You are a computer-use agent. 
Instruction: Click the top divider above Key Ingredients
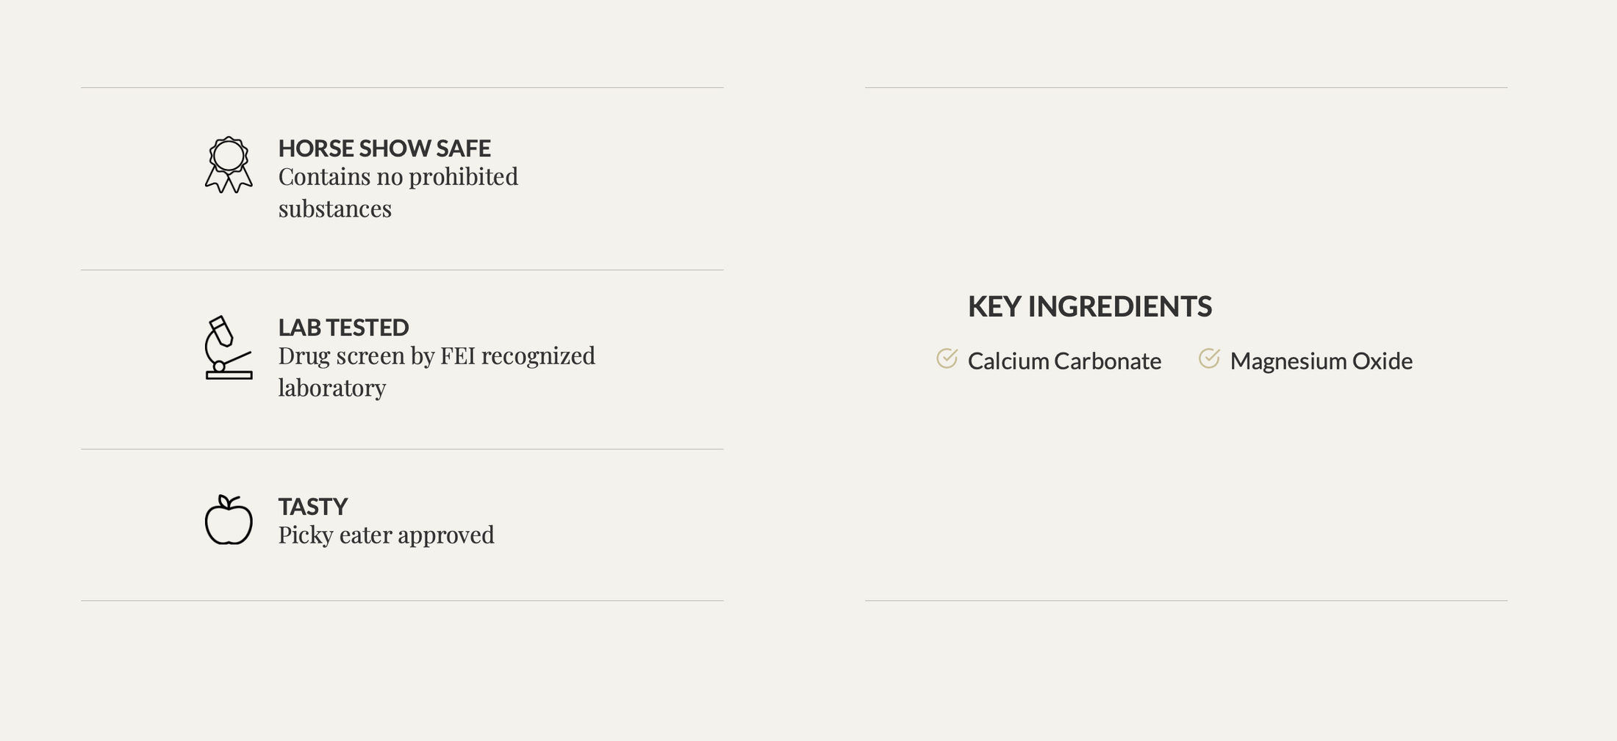[x=1186, y=88]
